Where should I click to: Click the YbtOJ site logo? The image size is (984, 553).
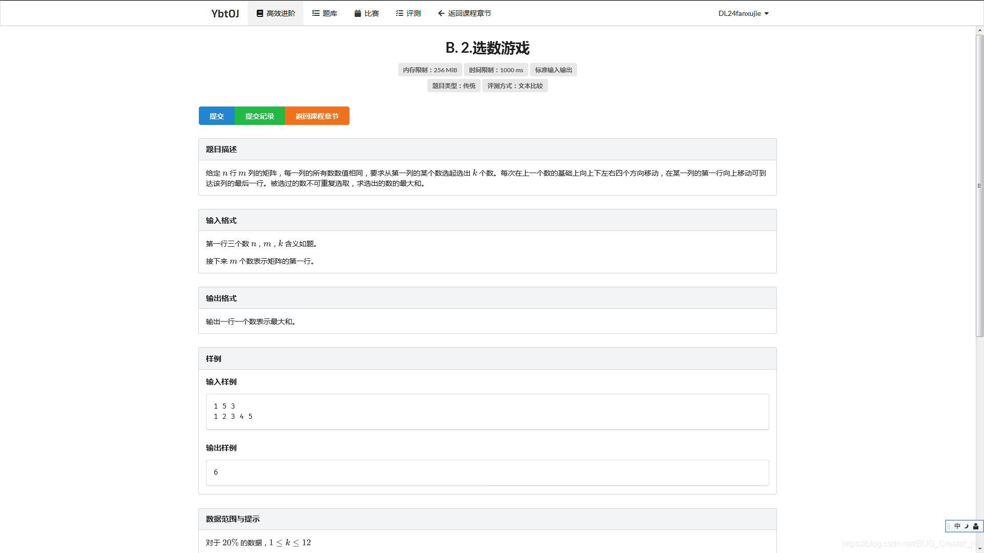coord(224,13)
